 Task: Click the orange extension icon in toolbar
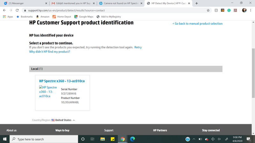[x=222, y=10]
